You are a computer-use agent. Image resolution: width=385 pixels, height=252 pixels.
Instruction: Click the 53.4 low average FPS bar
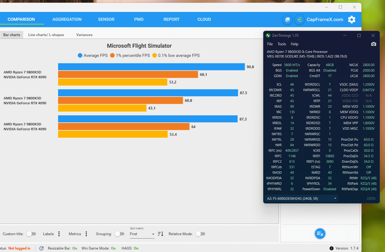(x=113, y=134)
